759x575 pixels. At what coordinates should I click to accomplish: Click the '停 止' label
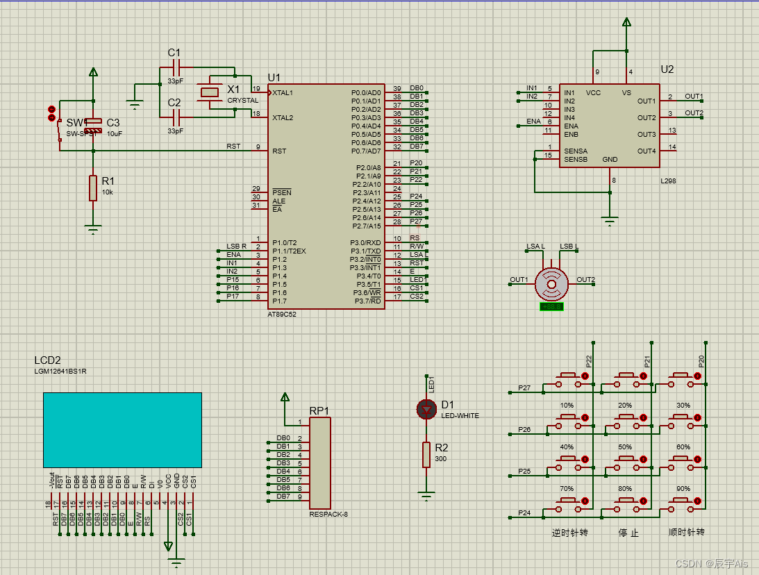tap(628, 533)
